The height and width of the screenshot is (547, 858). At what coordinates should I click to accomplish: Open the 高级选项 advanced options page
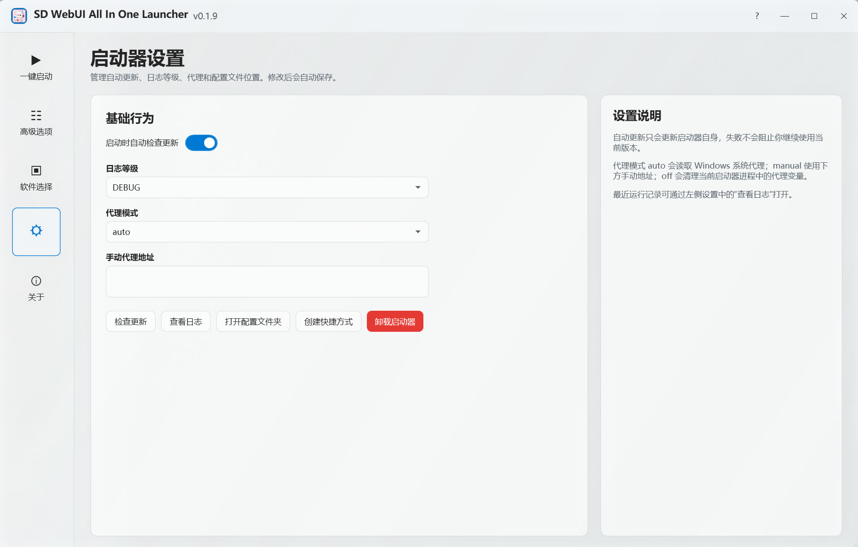(36, 122)
